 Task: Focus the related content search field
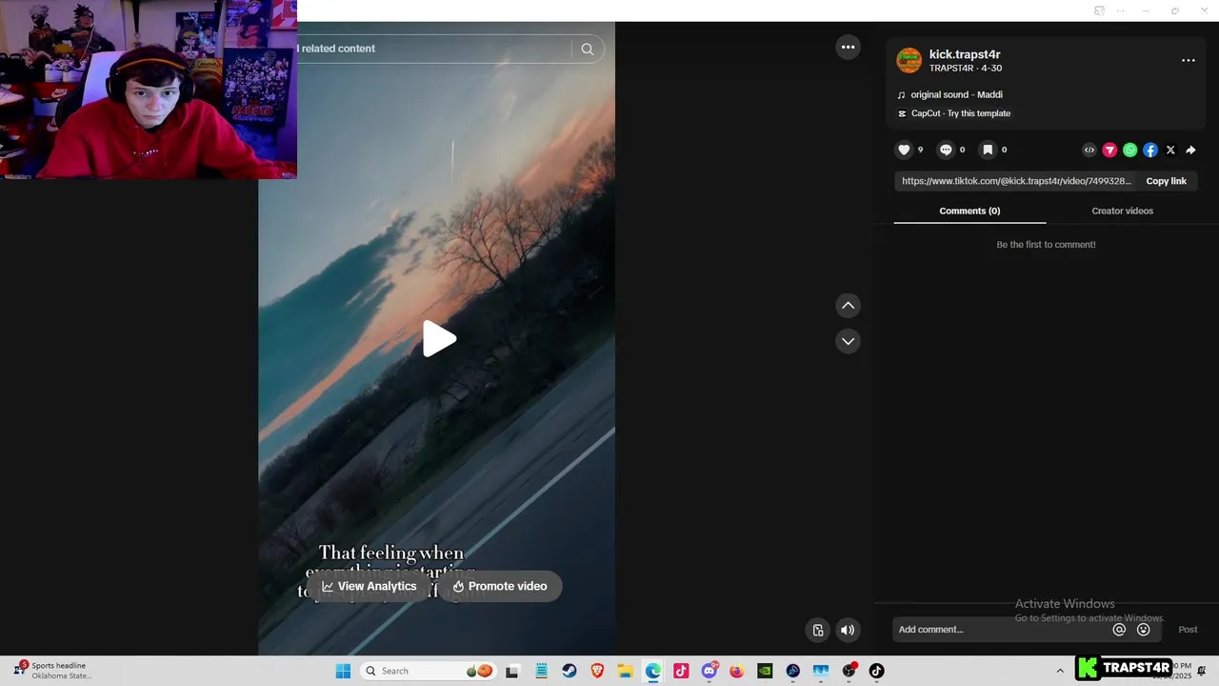click(x=433, y=49)
